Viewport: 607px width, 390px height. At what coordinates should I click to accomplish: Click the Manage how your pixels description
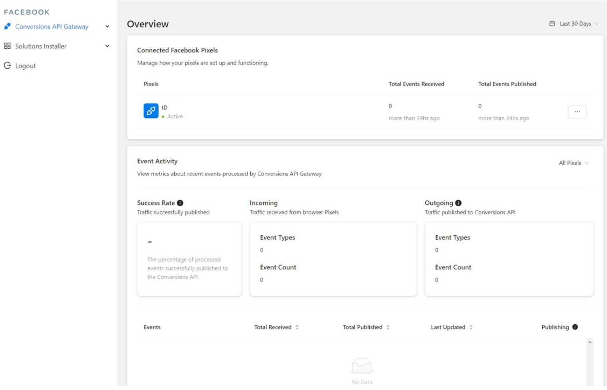pyautogui.click(x=202, y=63)
